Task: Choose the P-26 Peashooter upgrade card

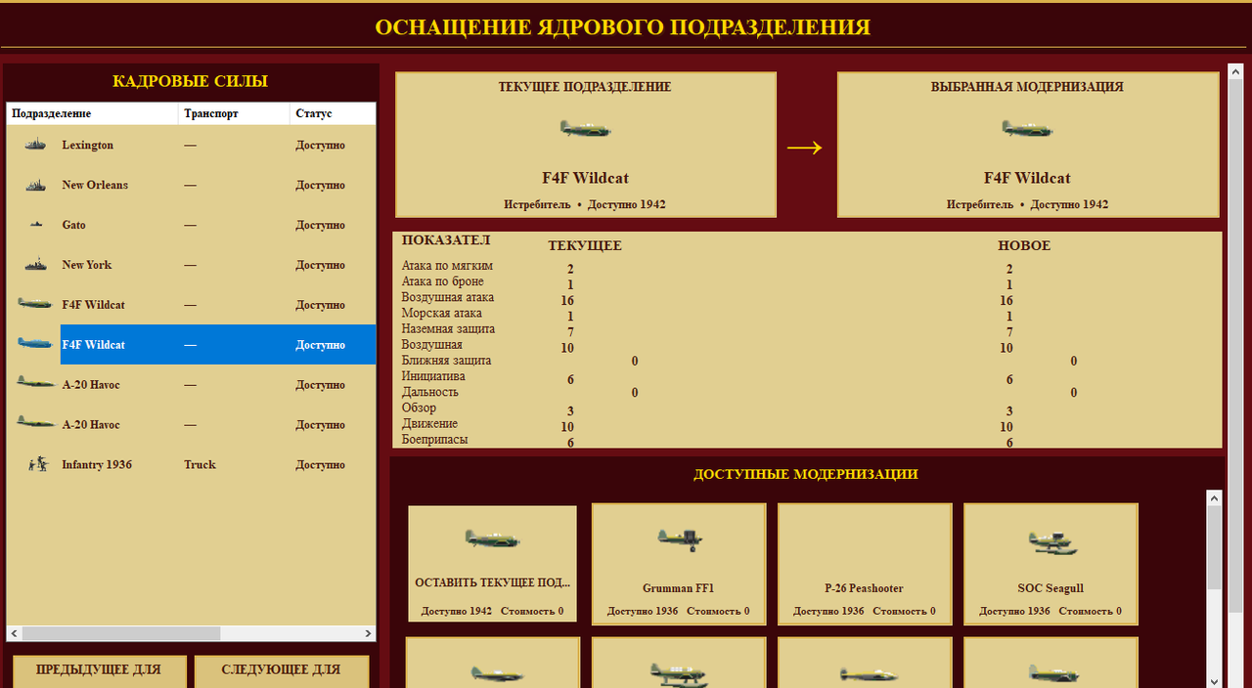Action: (x=865, y=564)
